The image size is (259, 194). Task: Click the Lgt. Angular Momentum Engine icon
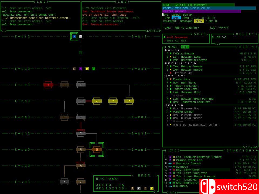pos(170,157)
